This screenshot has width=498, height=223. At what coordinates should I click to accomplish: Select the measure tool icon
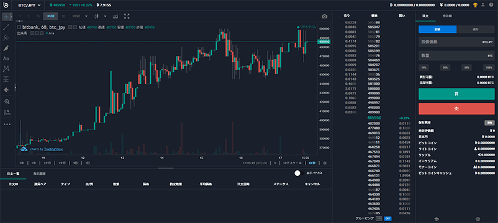coord(6,112)
